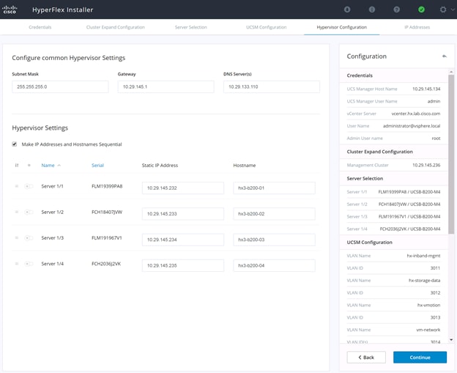
Task: Click the DNS Server(s) field
Action: point(271,87)
